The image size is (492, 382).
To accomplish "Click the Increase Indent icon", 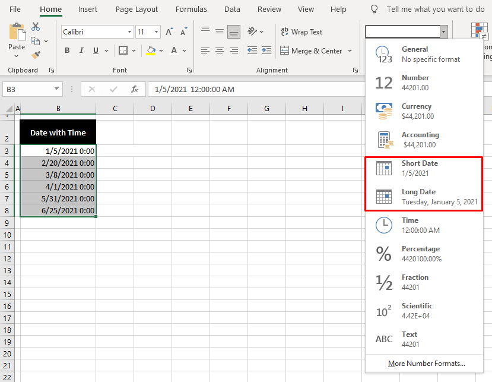I will 265,50.
